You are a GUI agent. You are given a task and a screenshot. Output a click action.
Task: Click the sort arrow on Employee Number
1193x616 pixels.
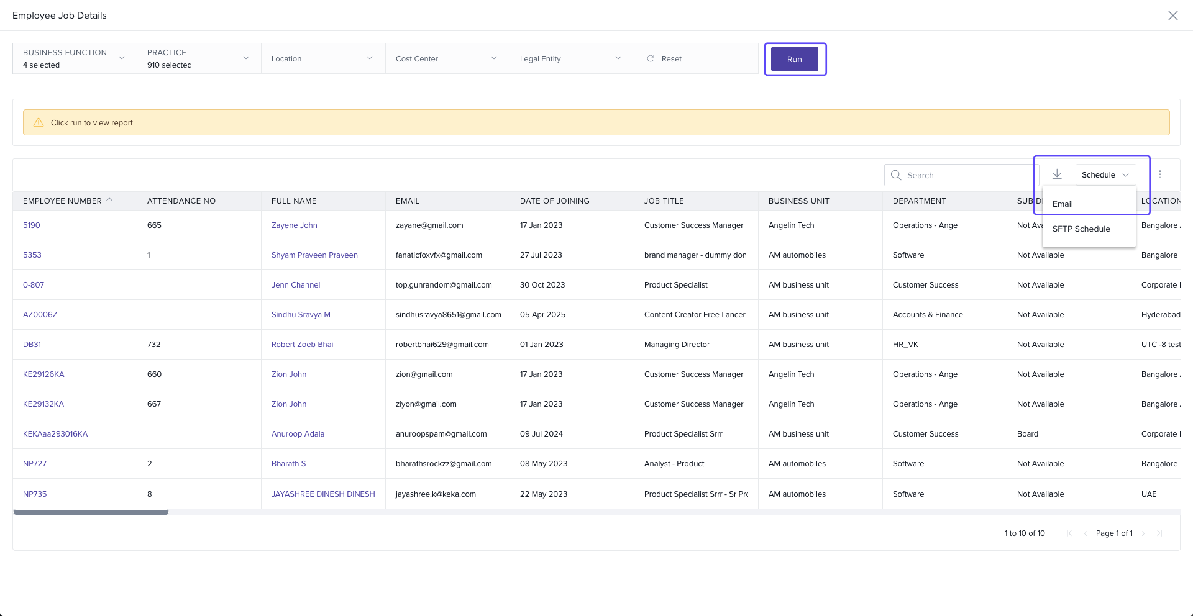click(x=110, y=200)
